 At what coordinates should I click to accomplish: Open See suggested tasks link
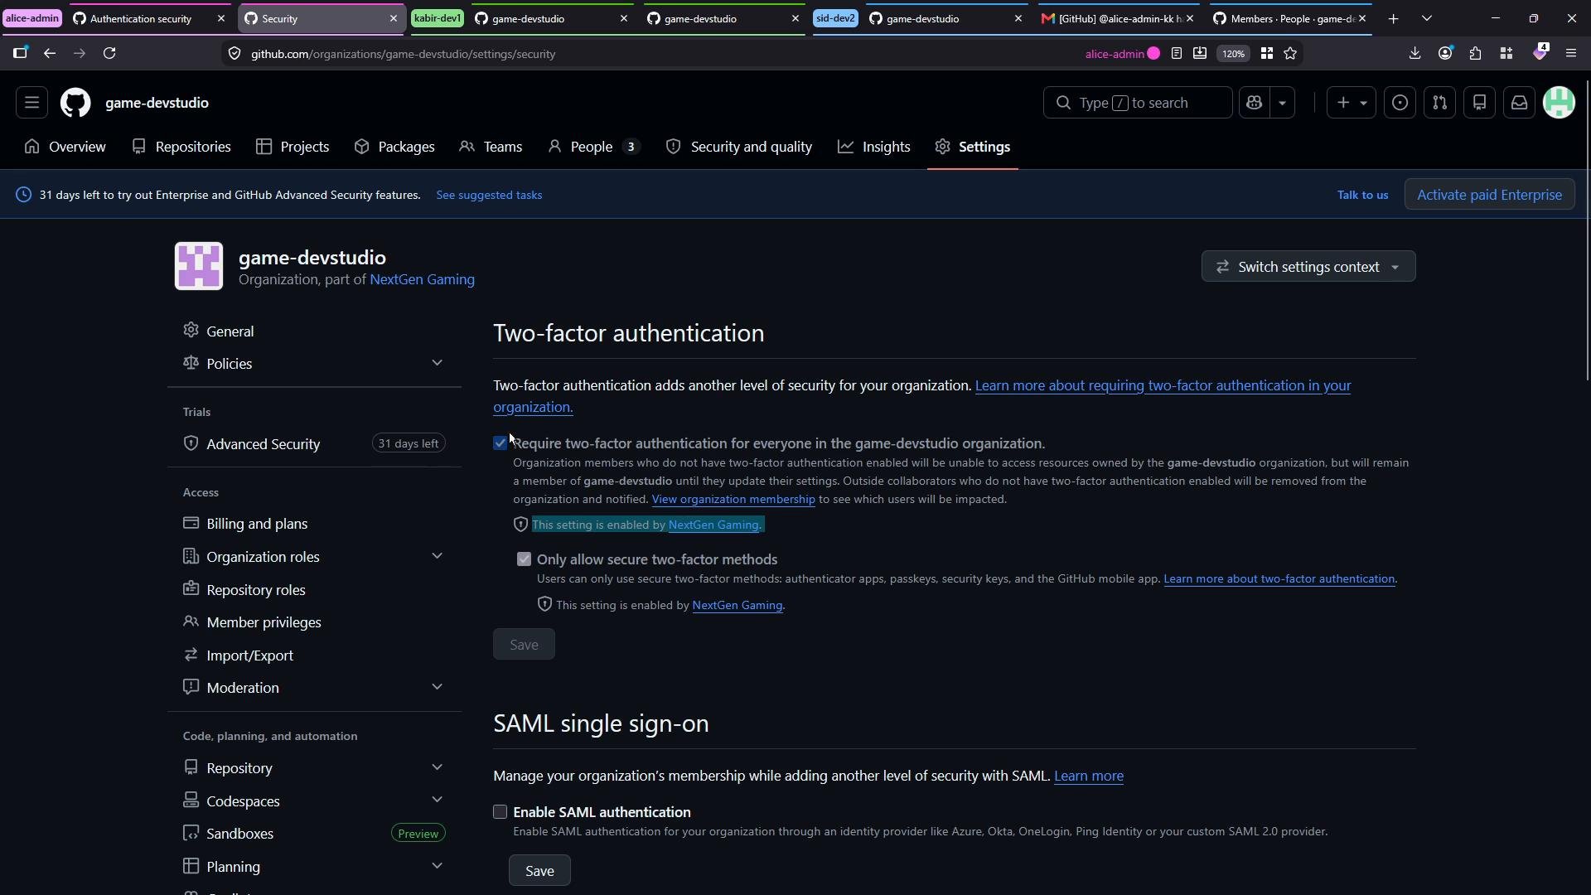pyautogui.click(x=489, y=195)
